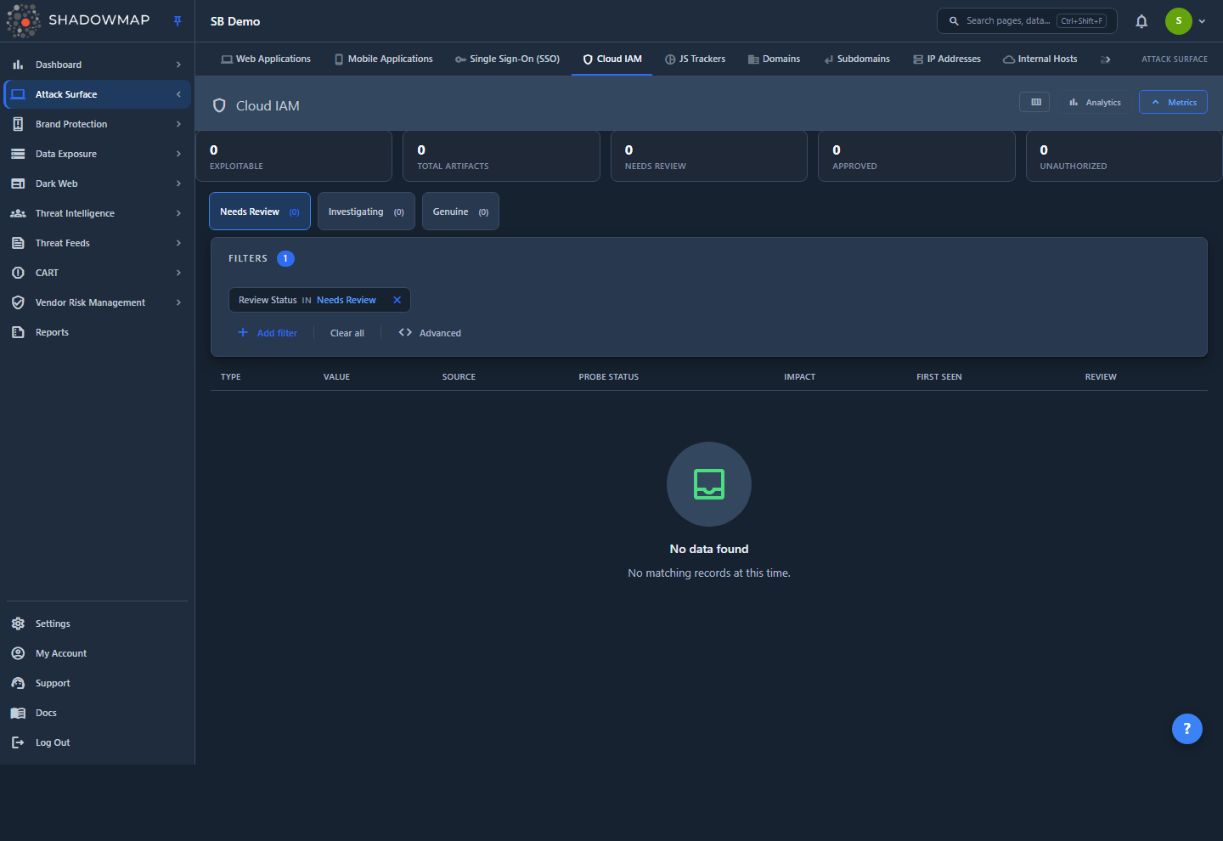Select the Needs Review status tab
Viewport: 1223px width, 841px height.
tap(260, 212)
